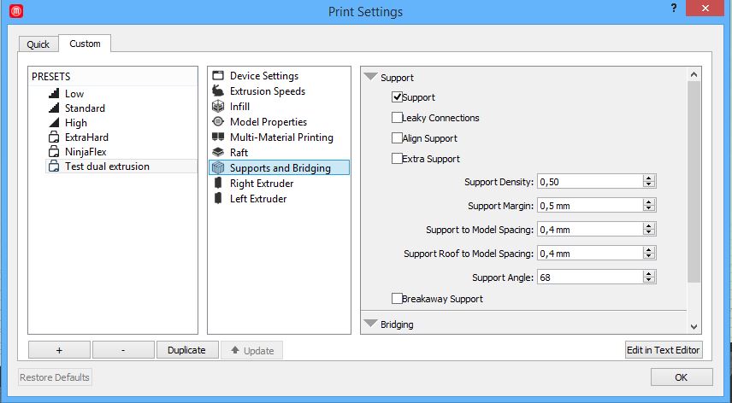Collapse the Support section triangle

coord(370,77)
